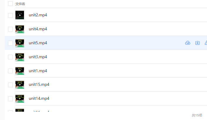Download unit5.mp4 using download icon
207x120 pixels.
tap(198, 43)
